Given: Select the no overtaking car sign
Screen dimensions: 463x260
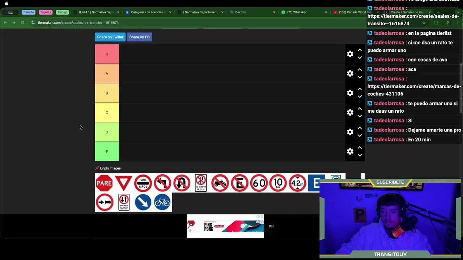Looking at the screenshot, I should coord(104,202).
